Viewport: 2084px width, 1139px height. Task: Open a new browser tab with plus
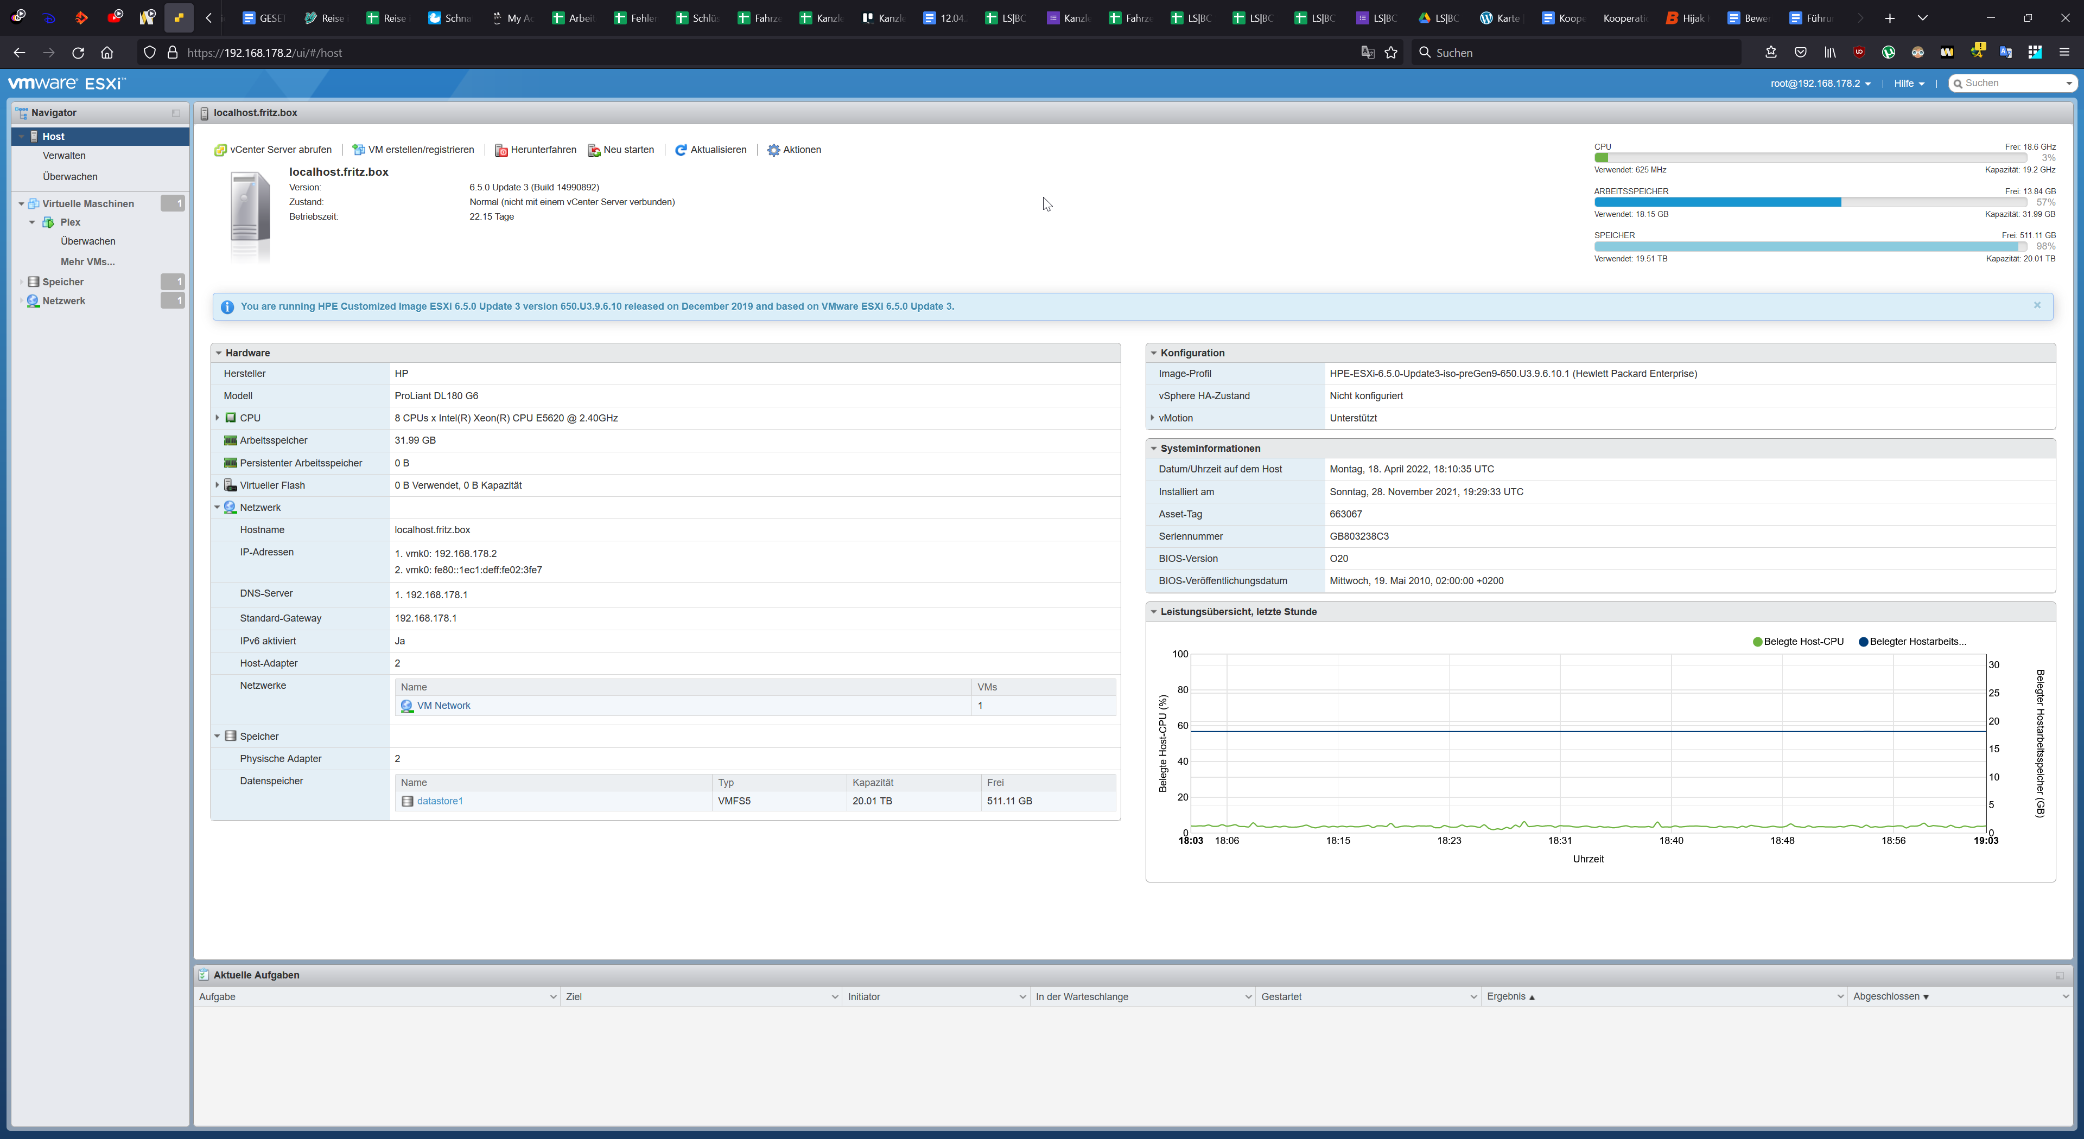coord(1890,18)
